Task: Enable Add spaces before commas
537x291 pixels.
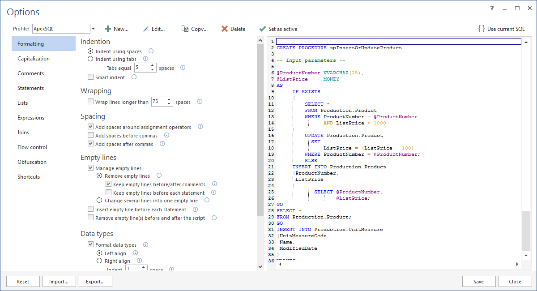Action: 91,136
